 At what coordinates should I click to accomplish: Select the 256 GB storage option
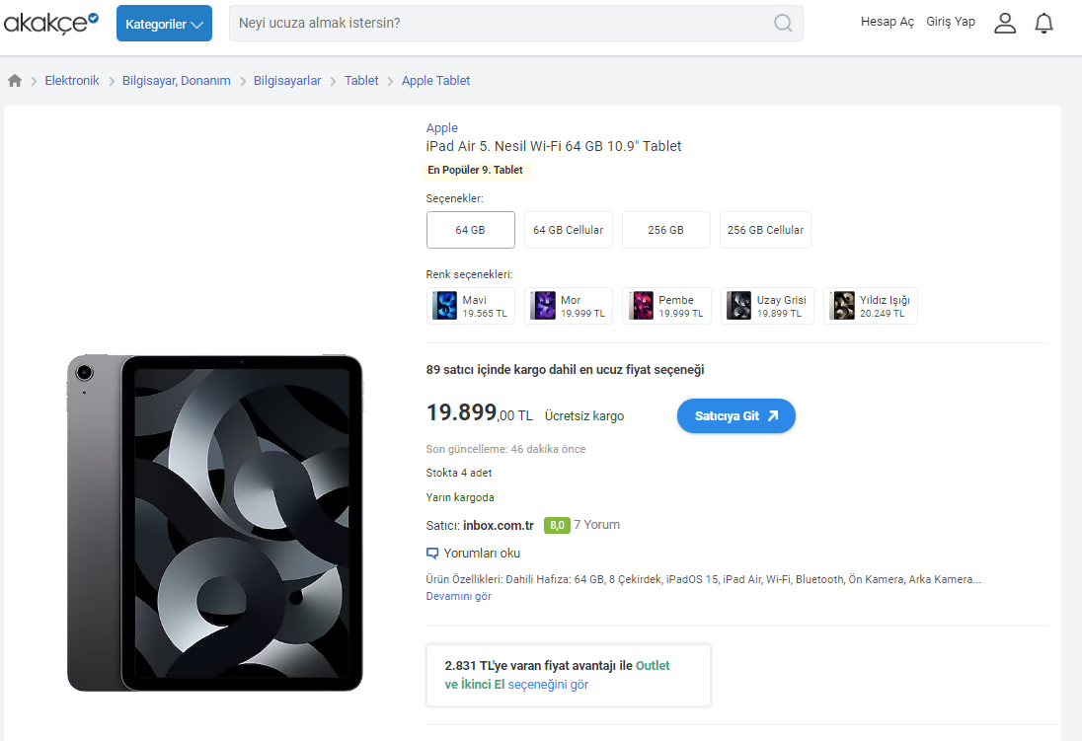(x=665, y=230)
